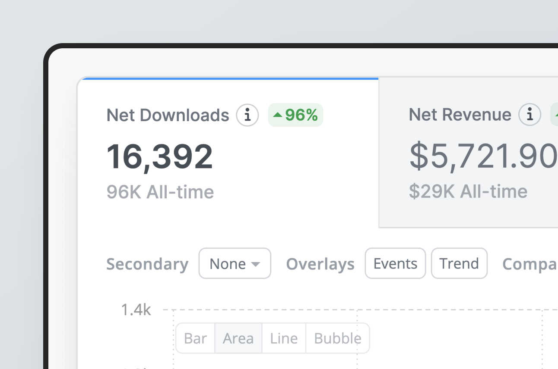Open the Secondary metric None dropdown
The image size is (558, 369).
pos(235,263)
